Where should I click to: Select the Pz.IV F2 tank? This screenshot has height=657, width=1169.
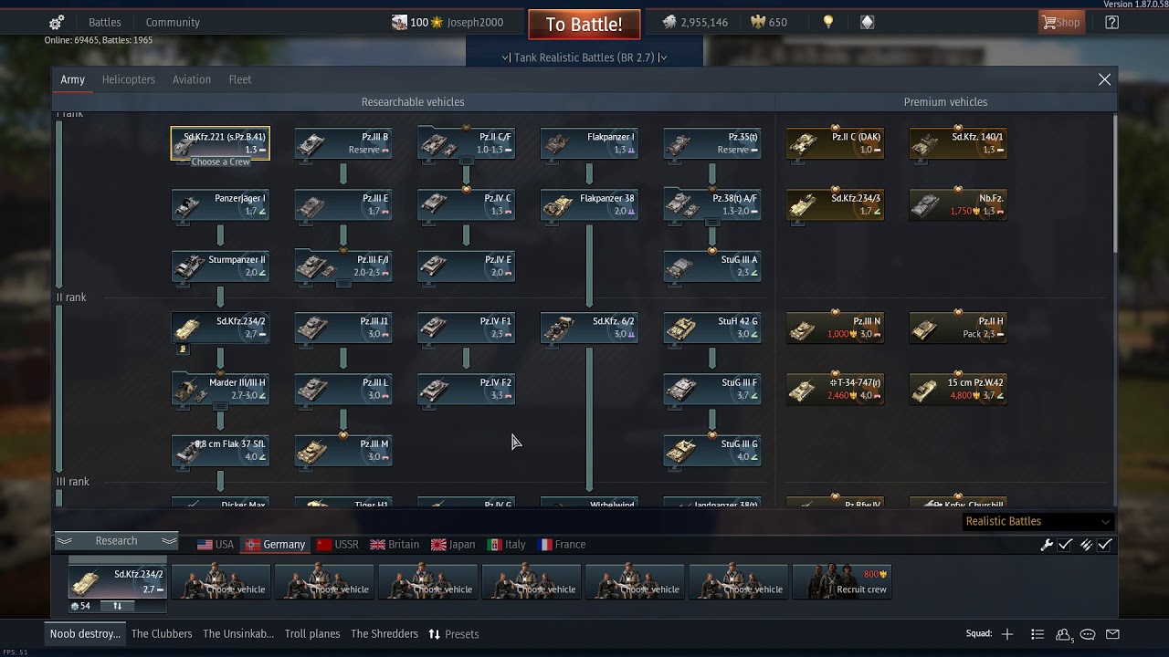pyautogui.click(x=467, y=389)
